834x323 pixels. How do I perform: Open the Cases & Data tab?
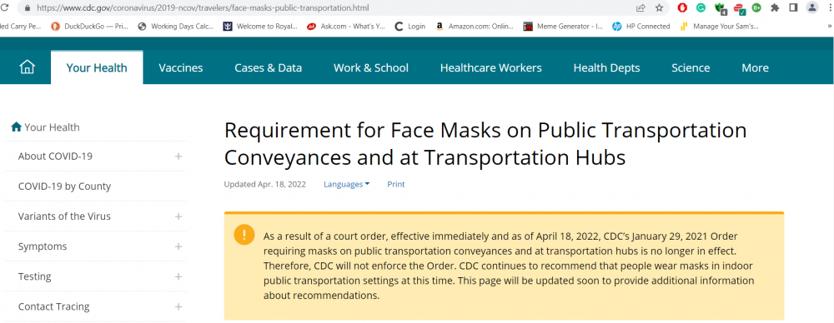click(x=268, y=68)
